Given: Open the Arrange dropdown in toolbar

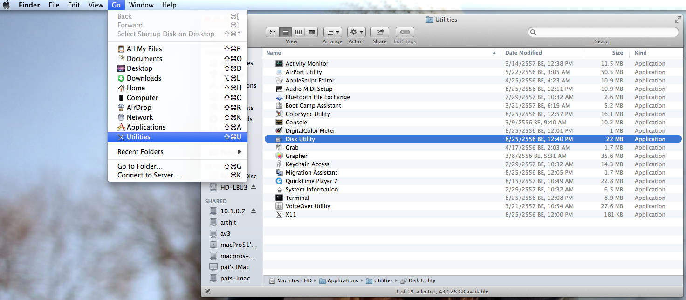Looking at the screenshot, I should 333,32.
